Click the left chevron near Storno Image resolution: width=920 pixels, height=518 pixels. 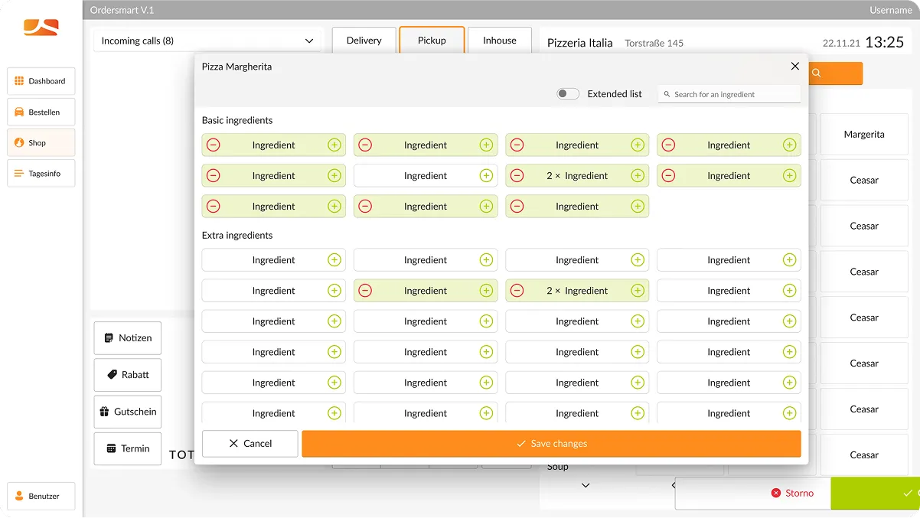672,485
